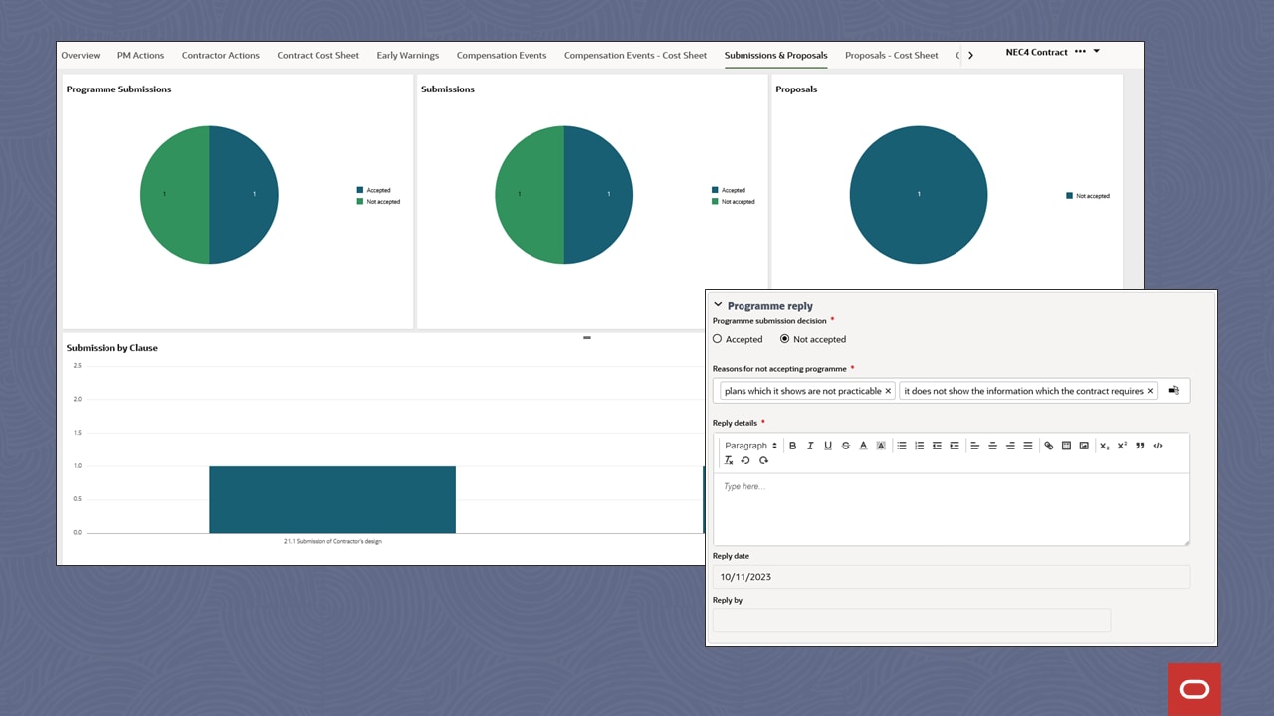Apply blockquote formatting in the editor

coord(1140,446)
